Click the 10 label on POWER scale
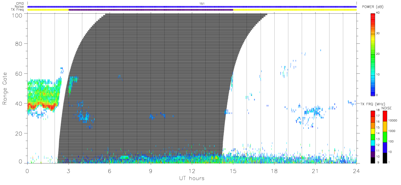Screen dimensions: 401x185 pos(378,74)
